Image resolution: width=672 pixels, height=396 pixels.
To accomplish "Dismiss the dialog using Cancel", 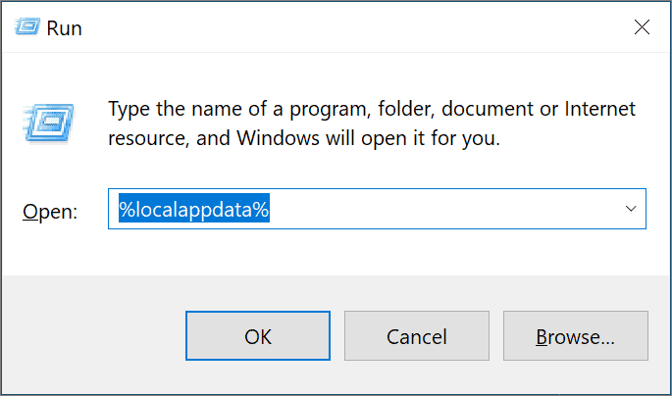I will 417,335.
